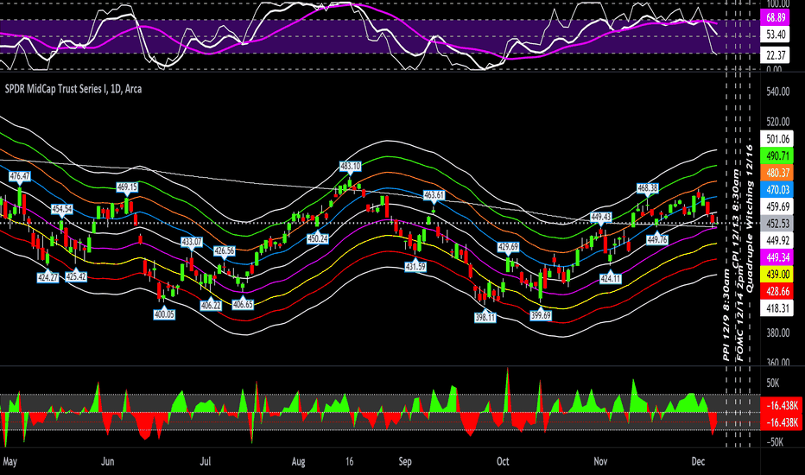Select the 454.54 pivot price label
805x475 pixels.
pos(61,209)
